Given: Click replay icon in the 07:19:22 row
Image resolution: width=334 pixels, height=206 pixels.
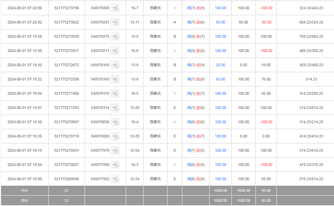Looking at the screenshot, I should tap(115, 79).
